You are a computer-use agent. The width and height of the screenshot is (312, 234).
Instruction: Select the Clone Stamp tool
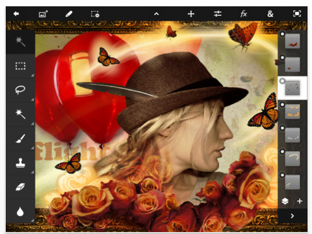pos(20,163)
